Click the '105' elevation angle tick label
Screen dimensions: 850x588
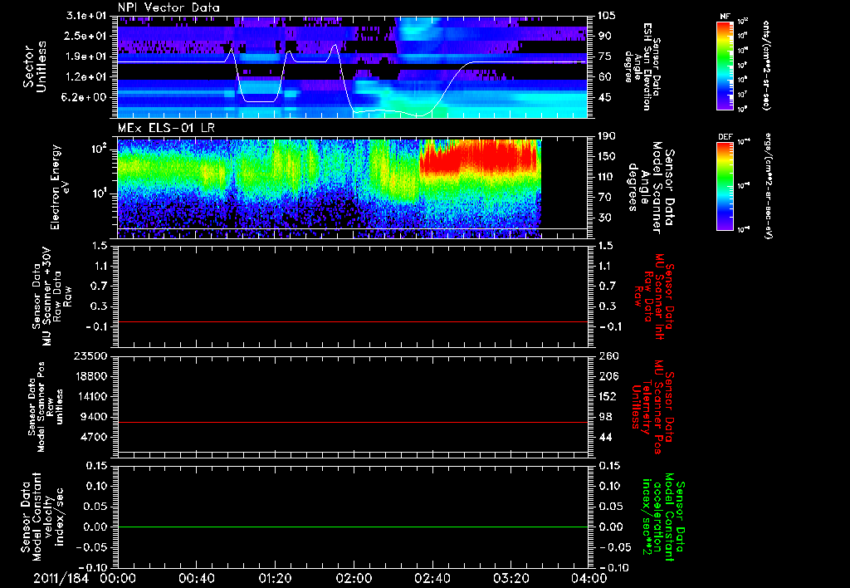coord(607,16)
